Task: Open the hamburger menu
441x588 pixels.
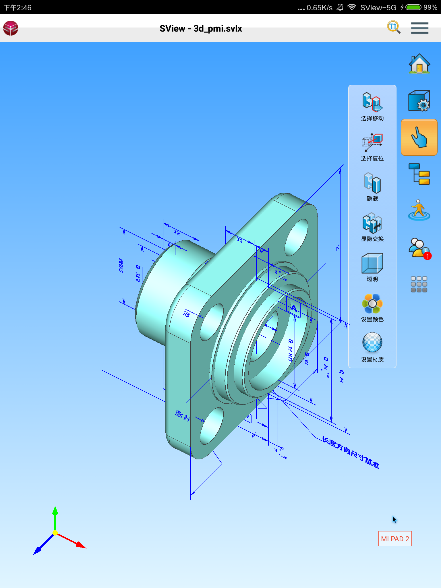Action: point(419,28)
